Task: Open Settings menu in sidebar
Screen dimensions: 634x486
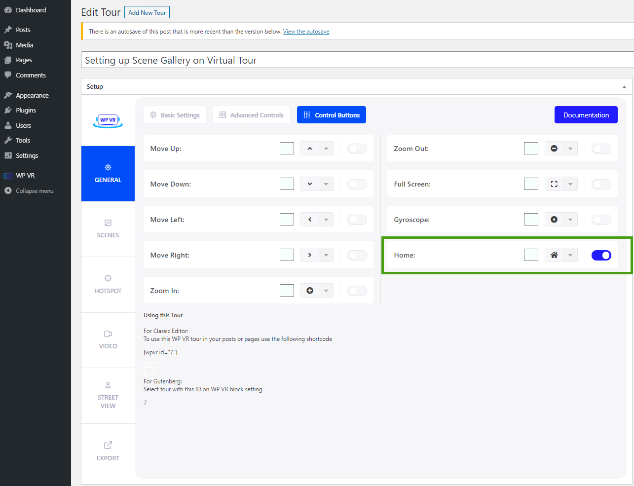Action: click(x=27, y=155)
